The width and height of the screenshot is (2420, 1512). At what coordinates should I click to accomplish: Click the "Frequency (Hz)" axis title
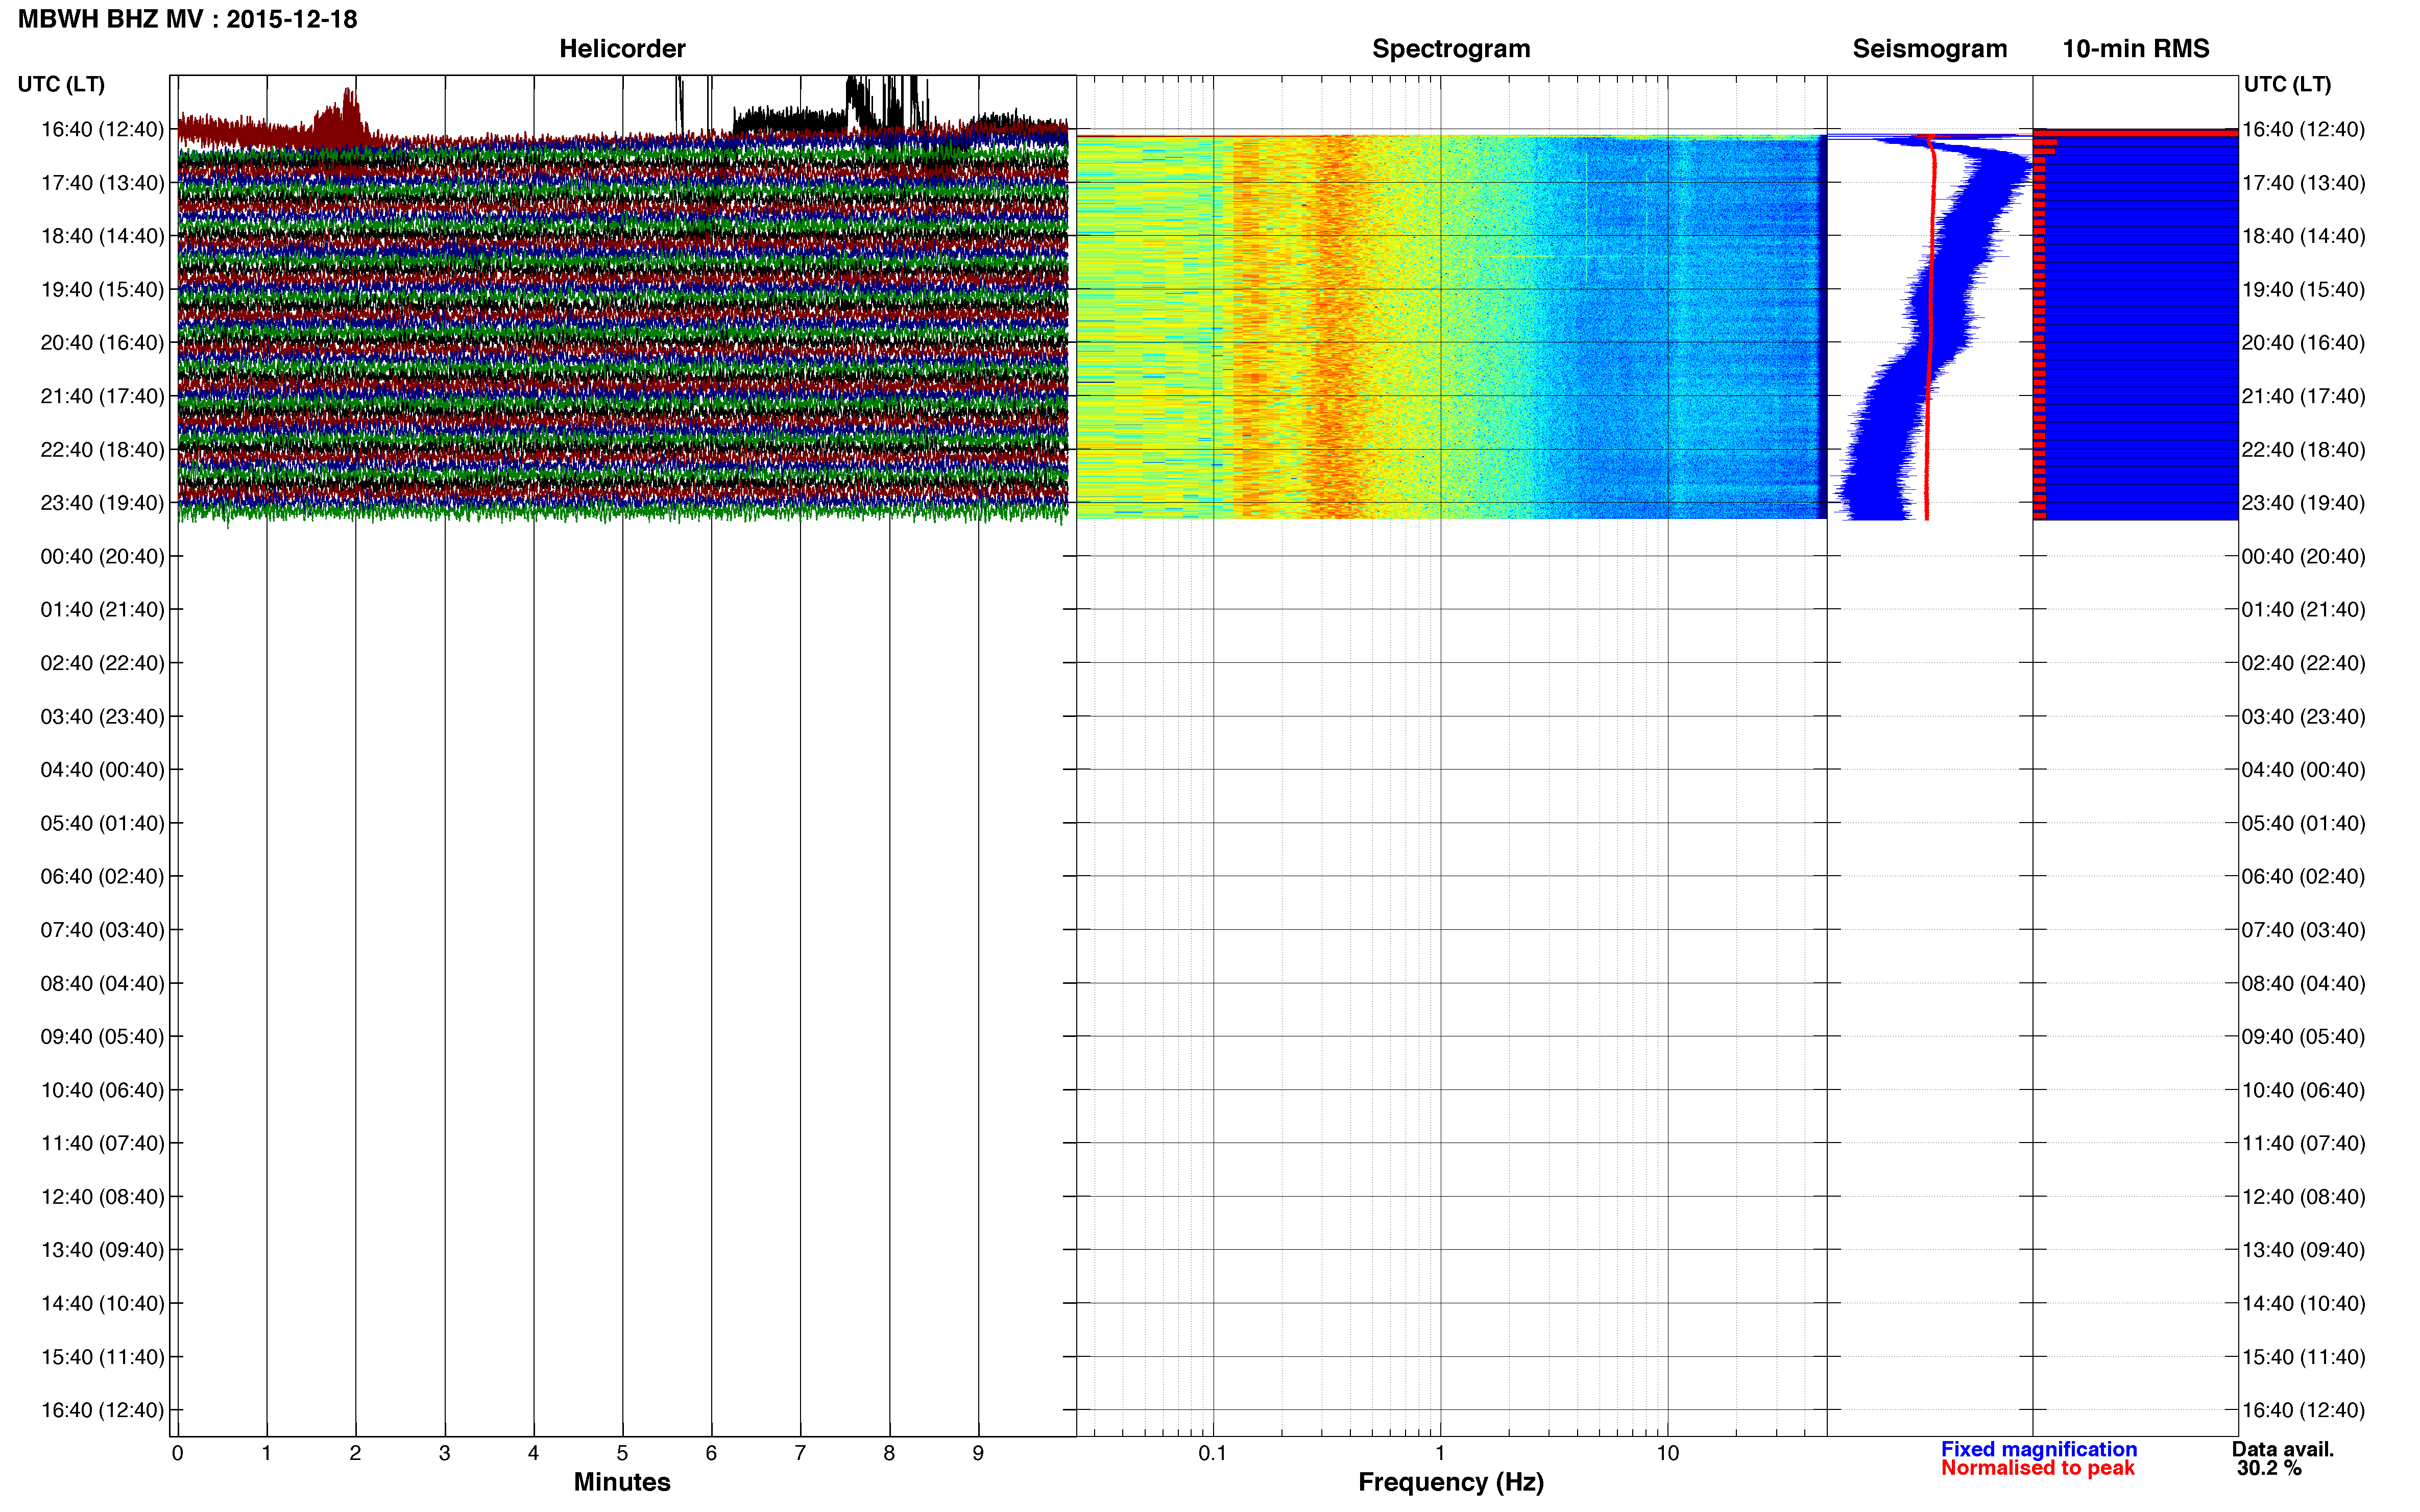pyautogui.click(x=1450, y=1482)
